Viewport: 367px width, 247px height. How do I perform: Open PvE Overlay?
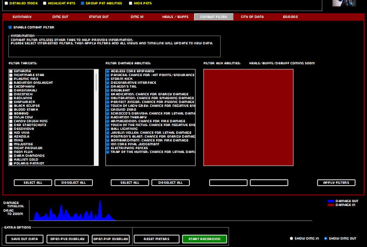point(68,239)
